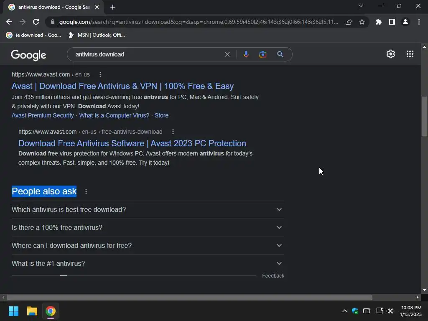Select the 'antivirus download' browser tab
The width and height of the screenshot is (428, 321).
(x=53, y=7)
